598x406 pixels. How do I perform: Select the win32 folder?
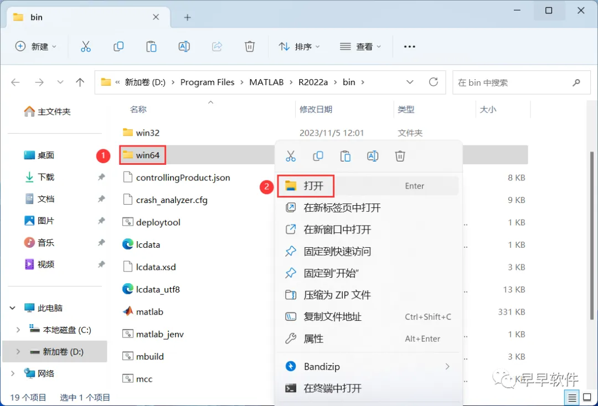coord(141,133)
